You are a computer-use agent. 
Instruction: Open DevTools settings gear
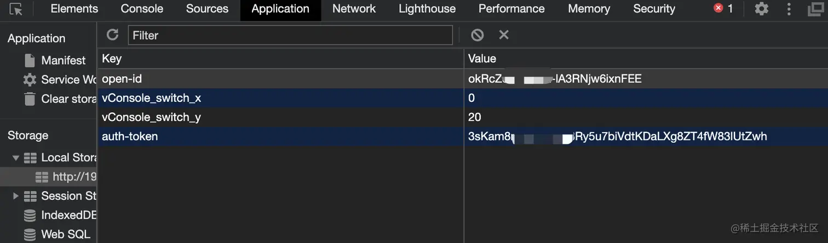[x=761, y=9]
